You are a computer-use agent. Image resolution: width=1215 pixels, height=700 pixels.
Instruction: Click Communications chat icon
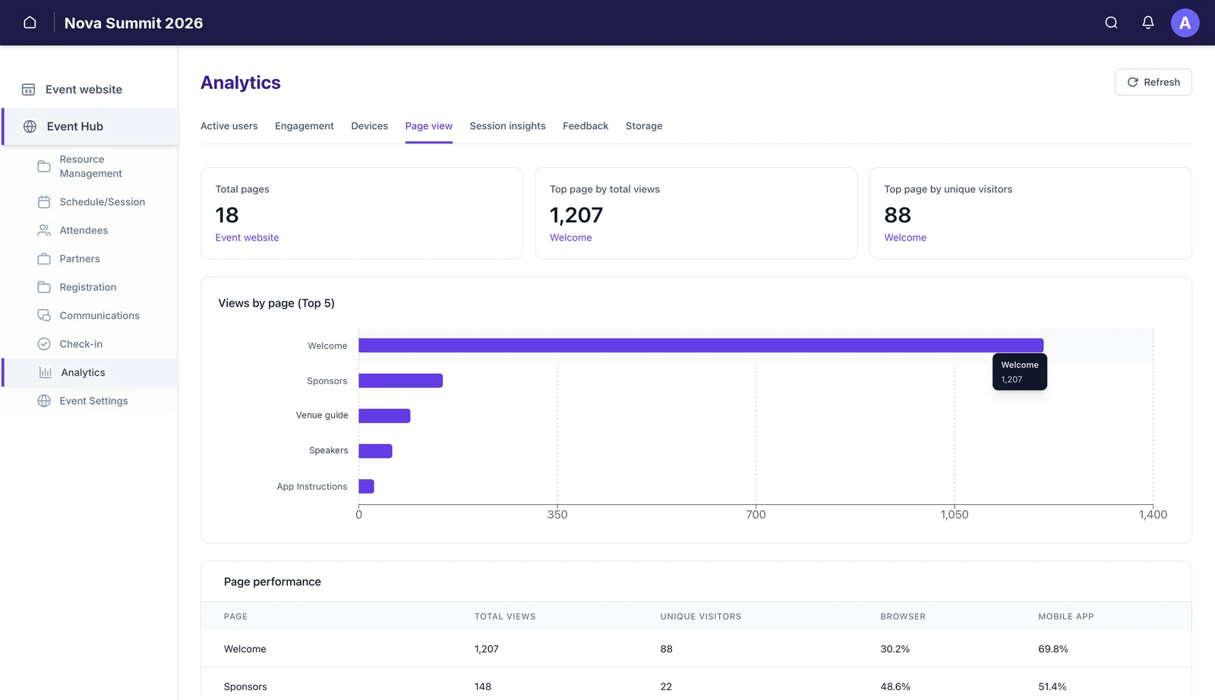(44, 316)
